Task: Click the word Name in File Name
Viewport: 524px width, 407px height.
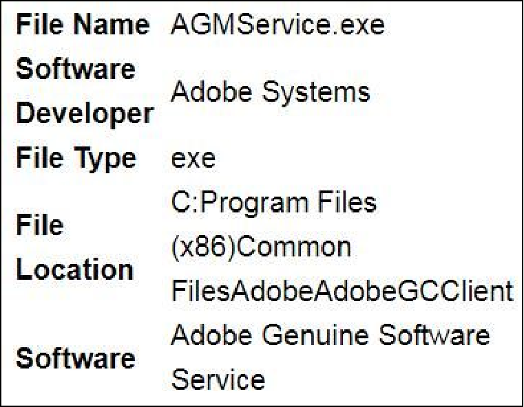Action: [112, 25]
